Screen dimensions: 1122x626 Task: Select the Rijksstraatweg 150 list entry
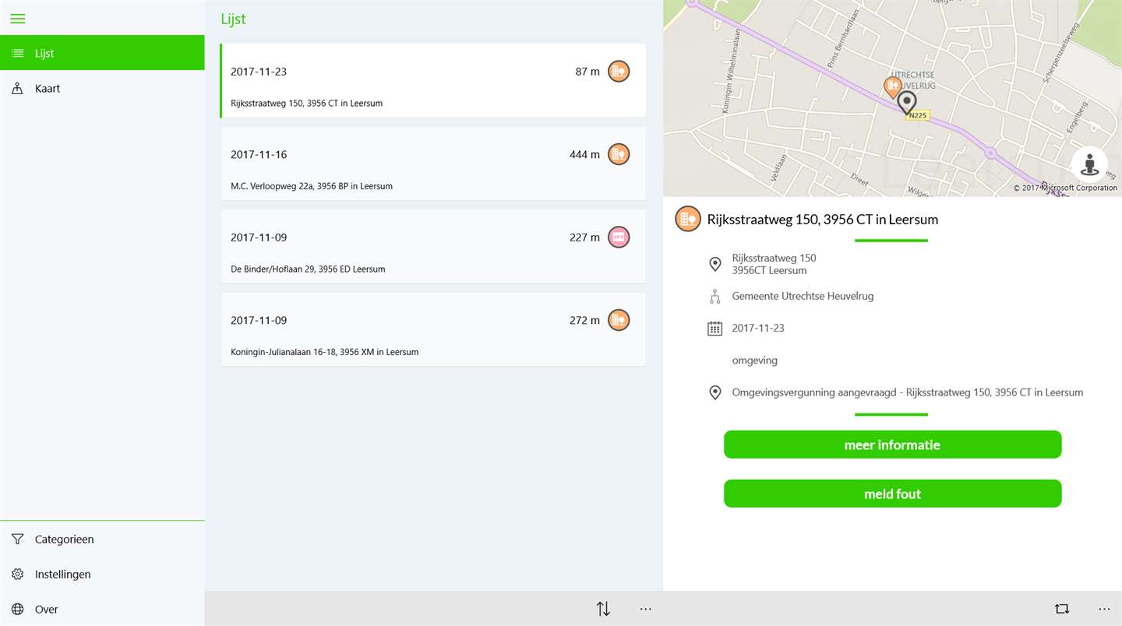coord(433,81)
